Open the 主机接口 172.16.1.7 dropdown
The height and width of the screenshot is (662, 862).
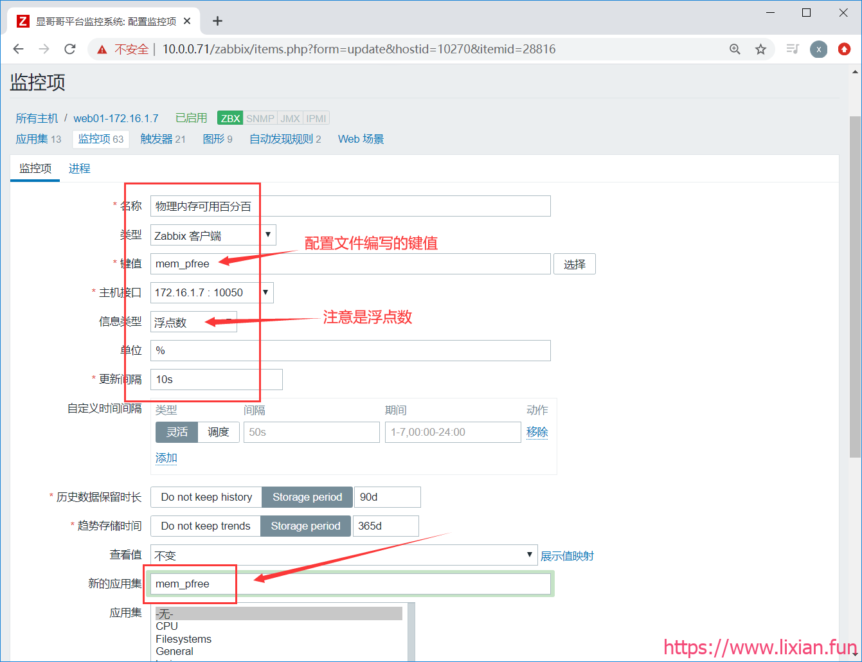(x=212, y=292)
